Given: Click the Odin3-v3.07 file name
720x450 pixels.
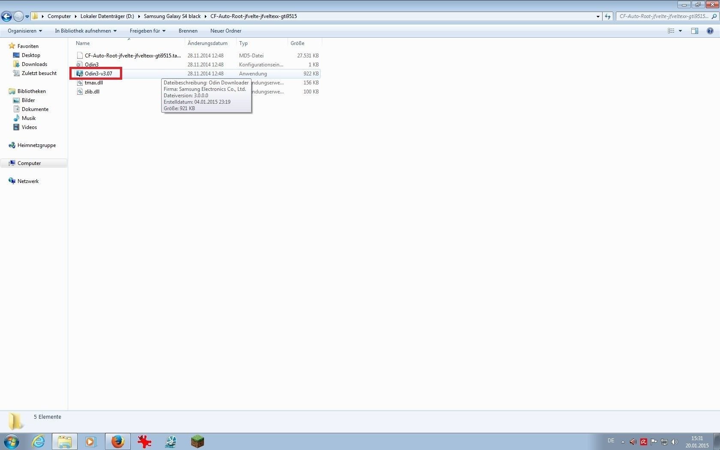Looking at the screenshot, I should click(x=99, y=74).
